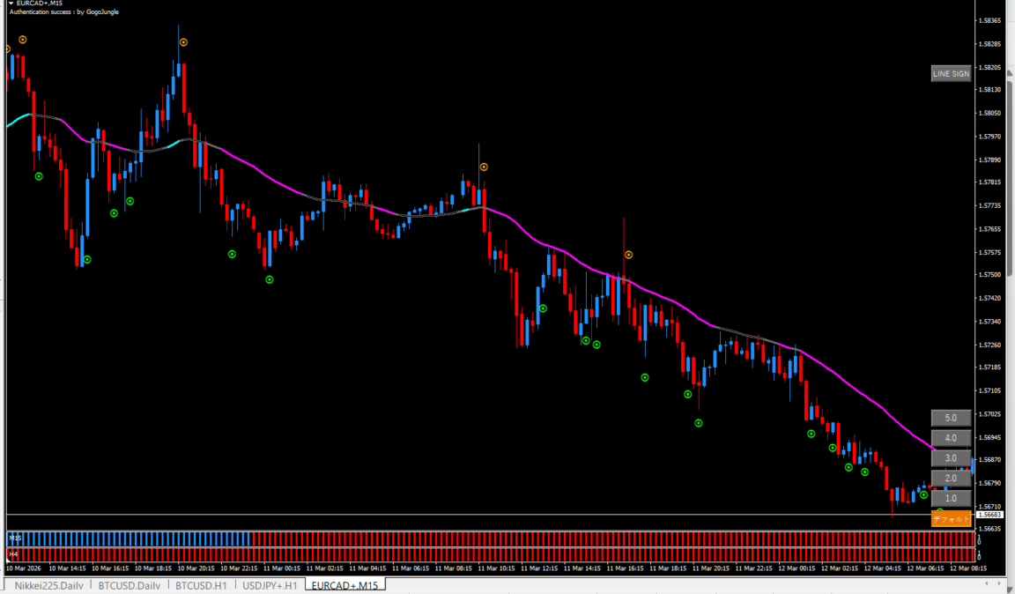Viewport: 1015px width, 594px height.
Task: Open the BTCUSD.Daily chart tab
Action: [130, 585]
